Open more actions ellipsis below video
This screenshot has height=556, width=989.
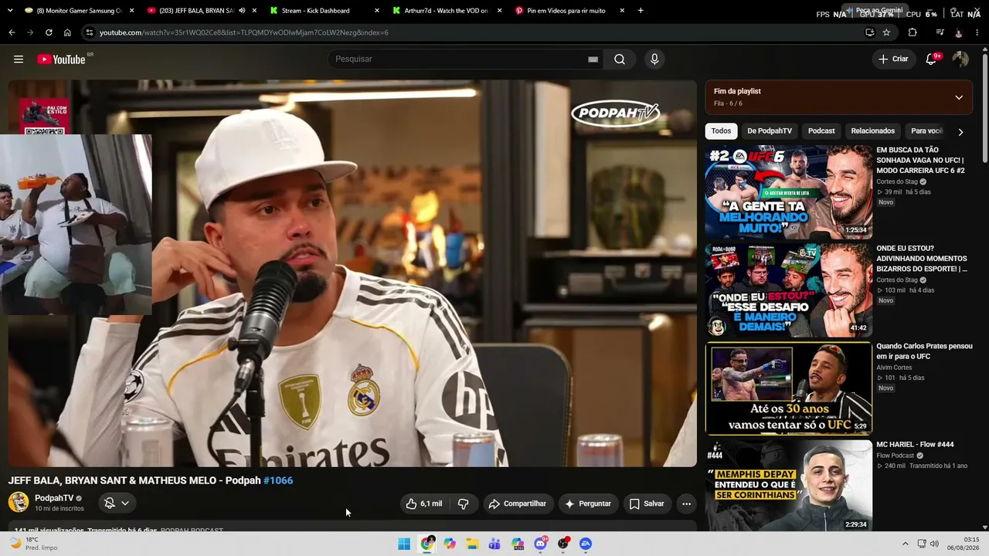coord(686,503)
